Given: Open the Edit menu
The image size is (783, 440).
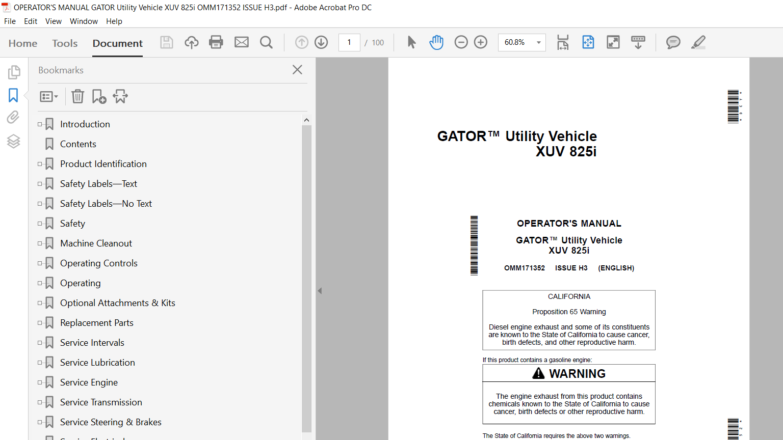Looking at the screenshot, I should pyautogui.click(x=31, y=21).
